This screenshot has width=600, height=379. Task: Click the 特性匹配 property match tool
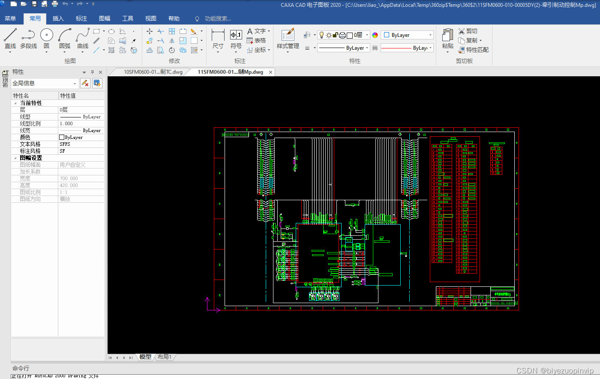[473, 50]
